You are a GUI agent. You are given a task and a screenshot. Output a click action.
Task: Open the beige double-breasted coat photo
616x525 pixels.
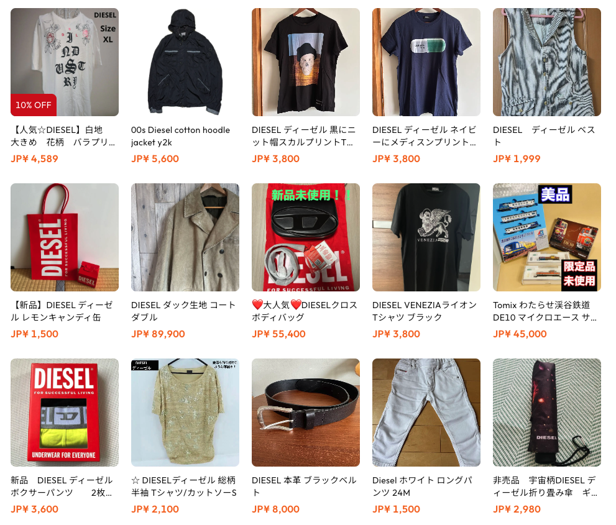(185, 237)
